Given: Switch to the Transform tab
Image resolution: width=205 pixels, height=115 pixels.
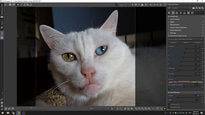Looking at the screenshot, I should tap(184, 13).
